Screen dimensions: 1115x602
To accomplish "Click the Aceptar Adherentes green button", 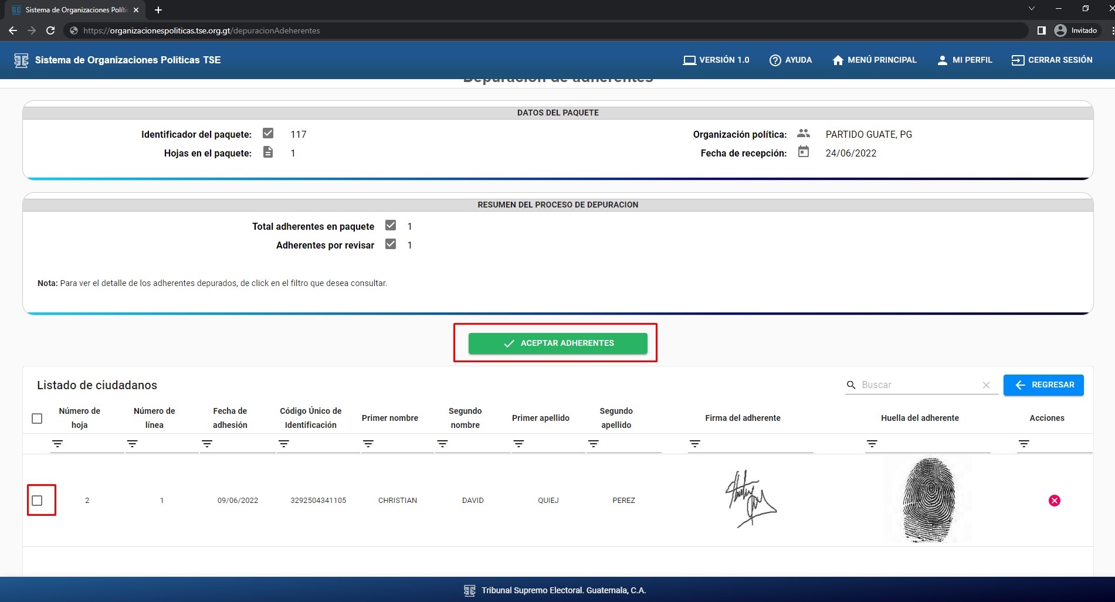I will coord(557,343).
